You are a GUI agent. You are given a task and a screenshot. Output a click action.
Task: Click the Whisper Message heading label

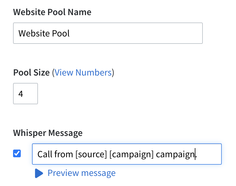(x=48, y=133)
